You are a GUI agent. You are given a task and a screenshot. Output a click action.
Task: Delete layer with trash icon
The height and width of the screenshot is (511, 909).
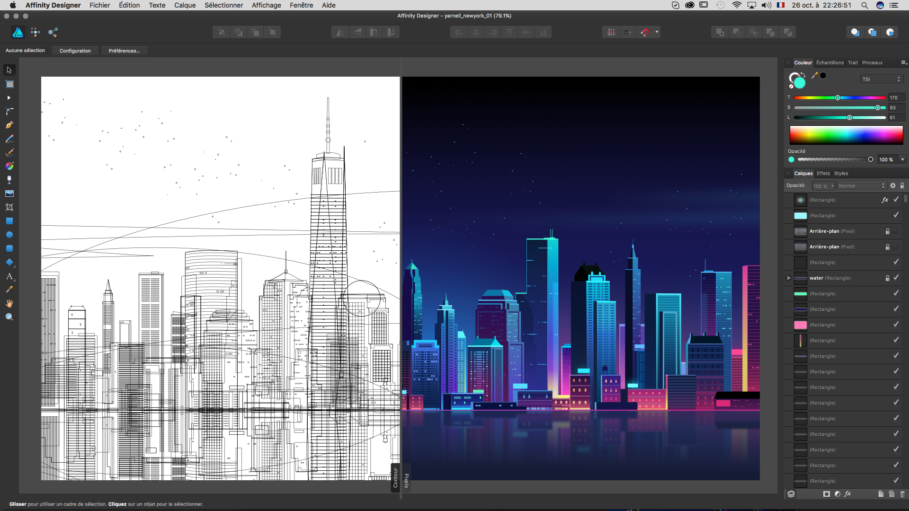pyautogui.click(x=902, y=494)
